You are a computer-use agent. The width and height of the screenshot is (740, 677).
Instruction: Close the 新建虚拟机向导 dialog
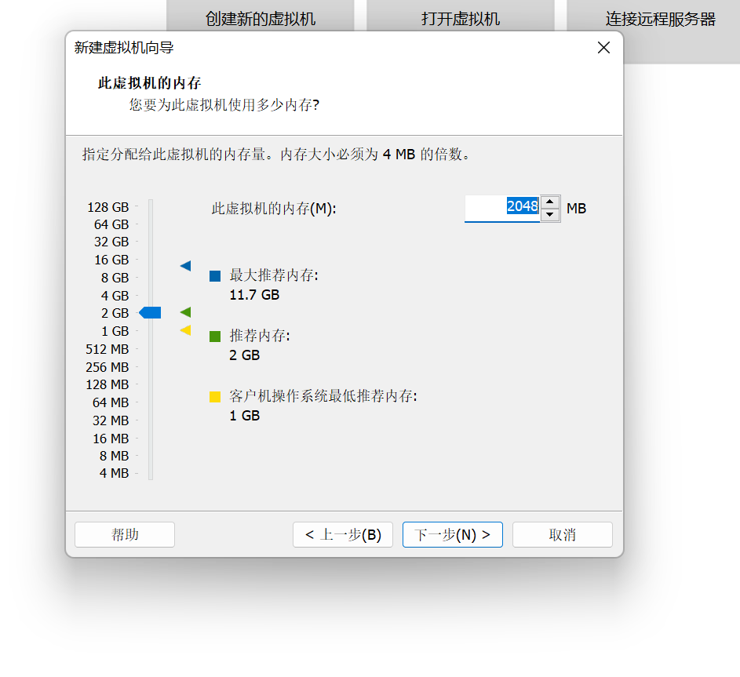point(603,48)
